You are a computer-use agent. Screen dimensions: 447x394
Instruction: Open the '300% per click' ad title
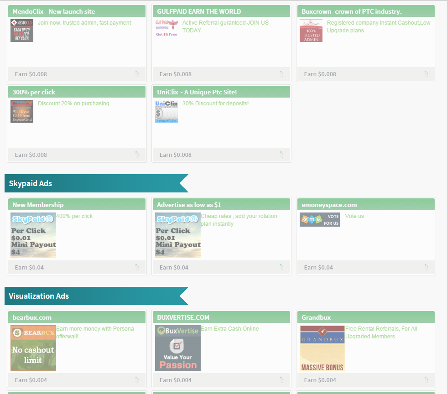point(34,92)
